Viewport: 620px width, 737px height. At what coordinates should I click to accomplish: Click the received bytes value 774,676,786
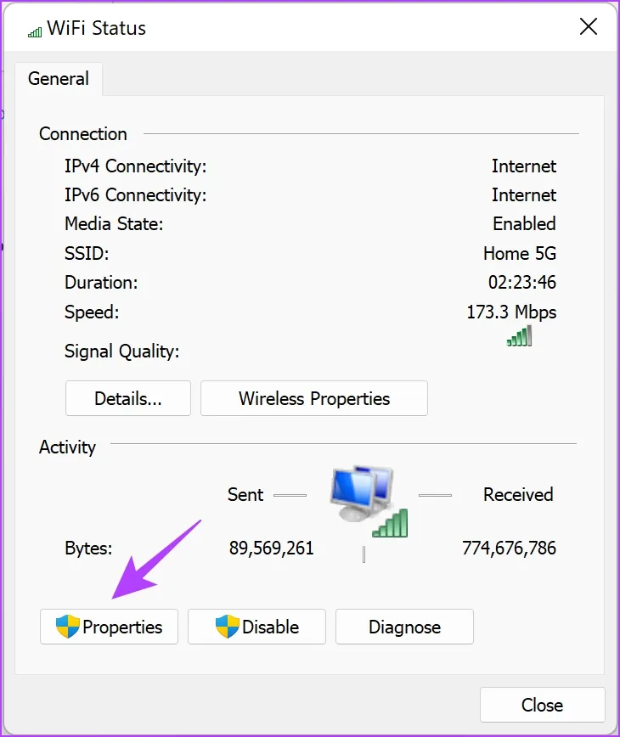pos(509,549)
